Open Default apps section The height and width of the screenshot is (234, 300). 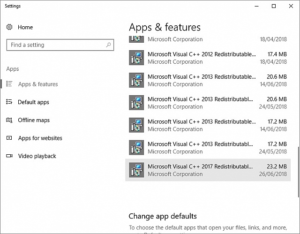coord(33,102)
